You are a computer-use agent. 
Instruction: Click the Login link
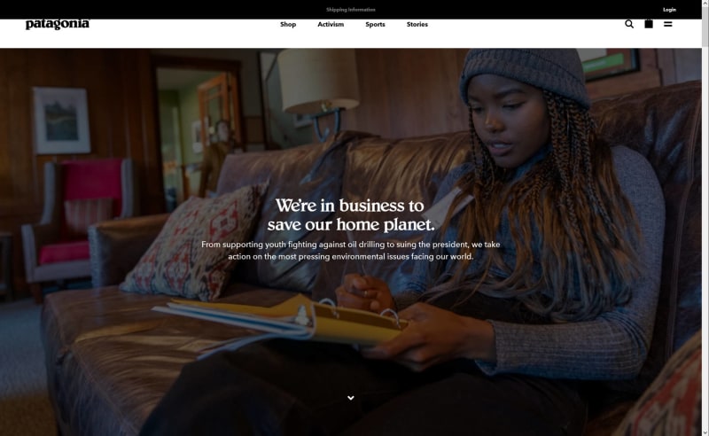(670, 10)
